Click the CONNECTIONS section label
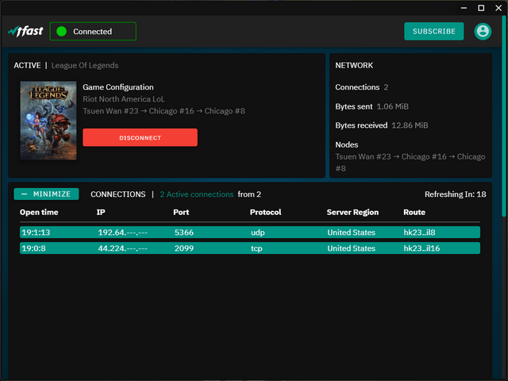 (118, 194)
